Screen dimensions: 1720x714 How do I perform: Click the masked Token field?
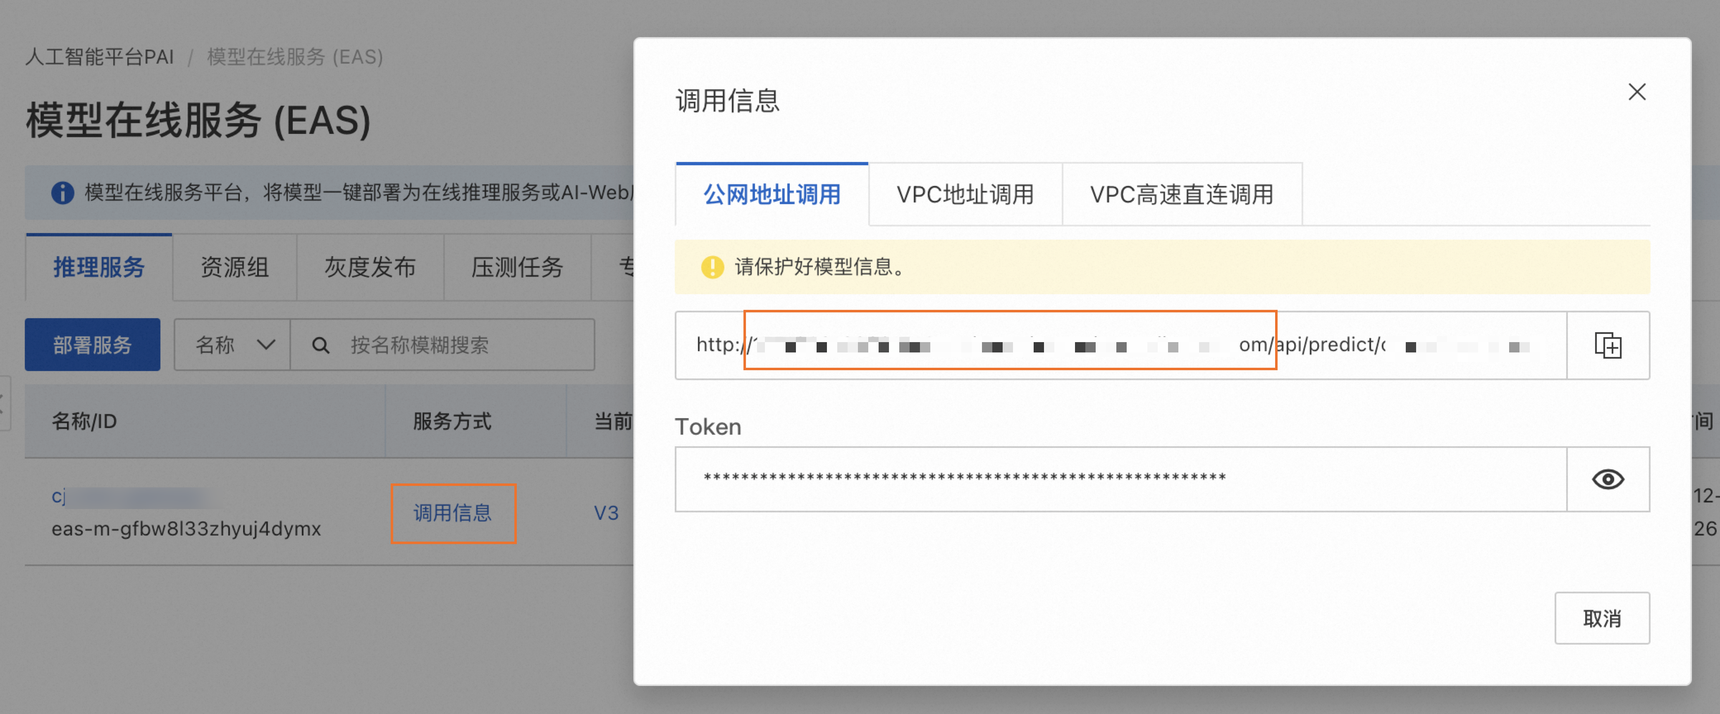[x=1120, y=479]
